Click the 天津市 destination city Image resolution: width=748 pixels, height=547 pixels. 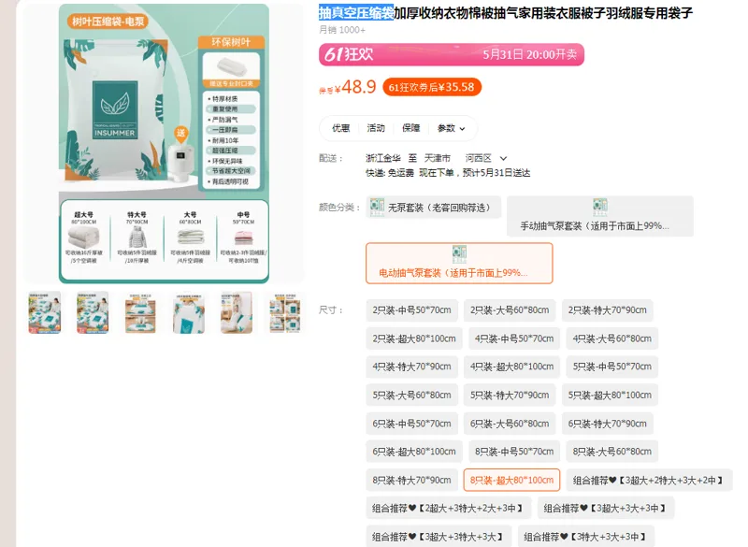coord(438,158)
